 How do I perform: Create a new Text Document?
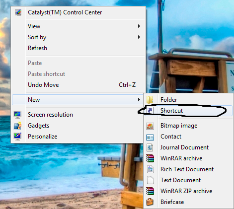click(188, 180)
